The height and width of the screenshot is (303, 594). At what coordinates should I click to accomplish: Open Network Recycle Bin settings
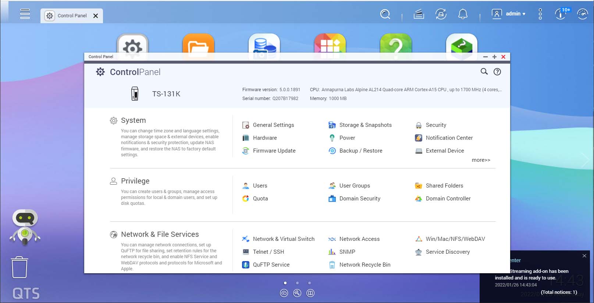coord(359,265)
